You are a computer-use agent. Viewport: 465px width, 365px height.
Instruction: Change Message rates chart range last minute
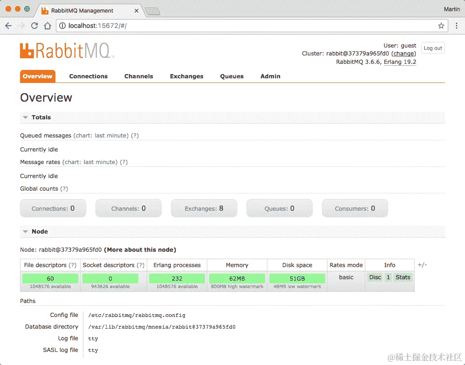pyautogui.click(x=90, y=162)
